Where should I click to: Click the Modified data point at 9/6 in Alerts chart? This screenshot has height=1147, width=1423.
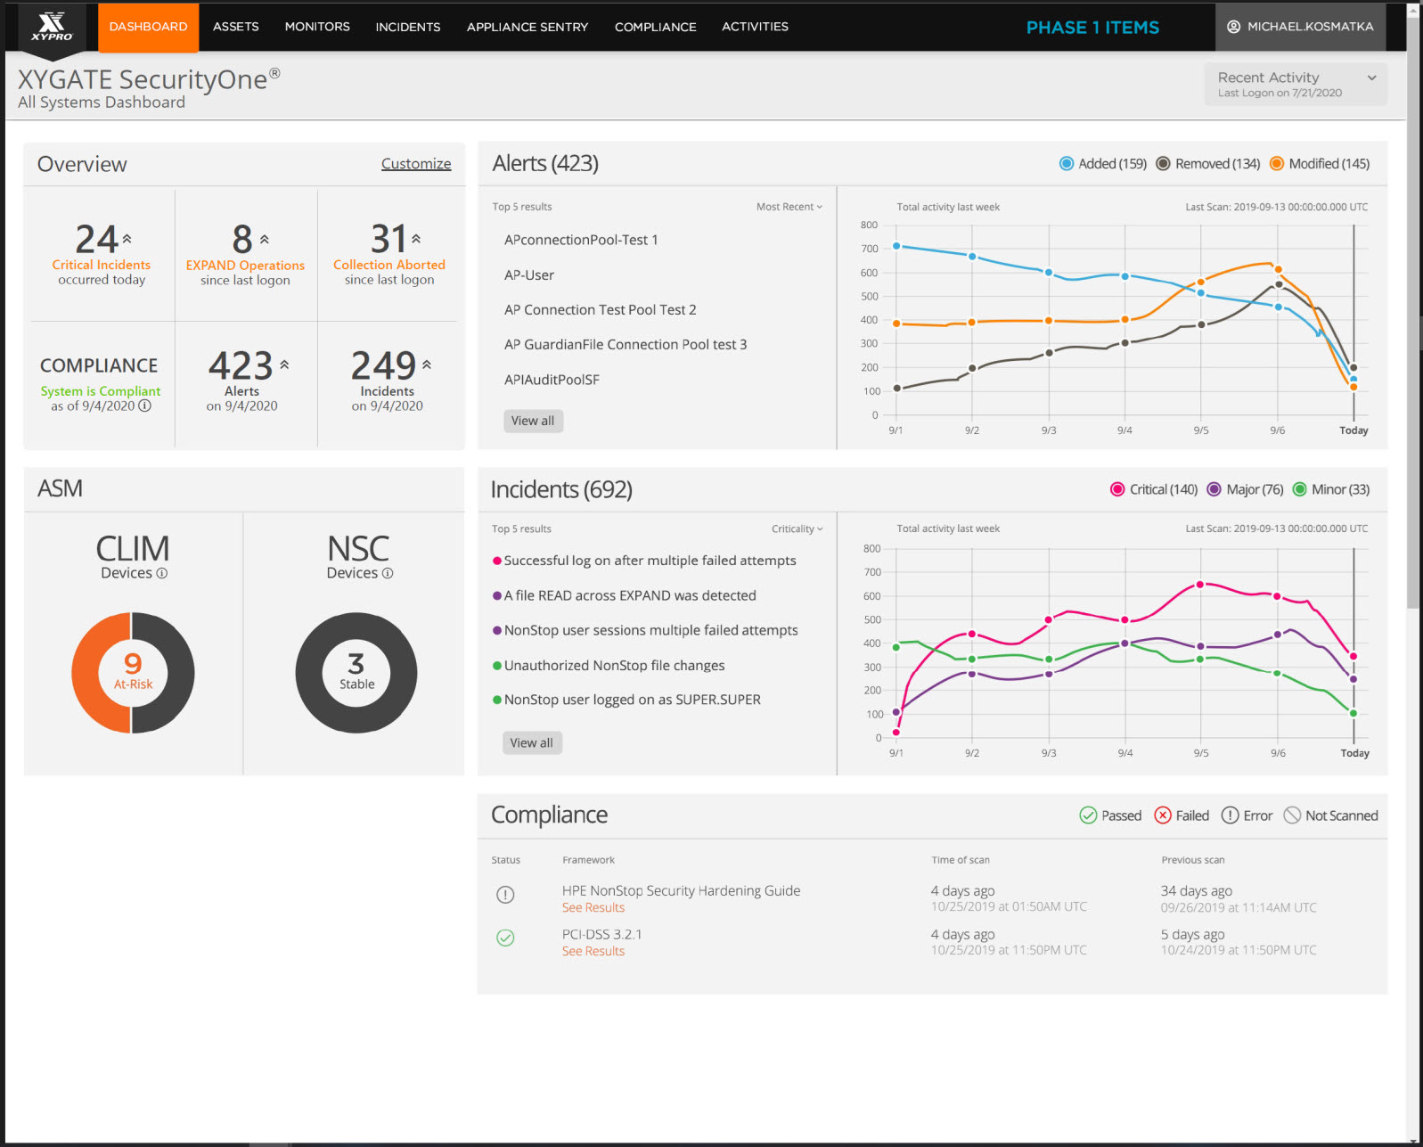click(1278, 269)
